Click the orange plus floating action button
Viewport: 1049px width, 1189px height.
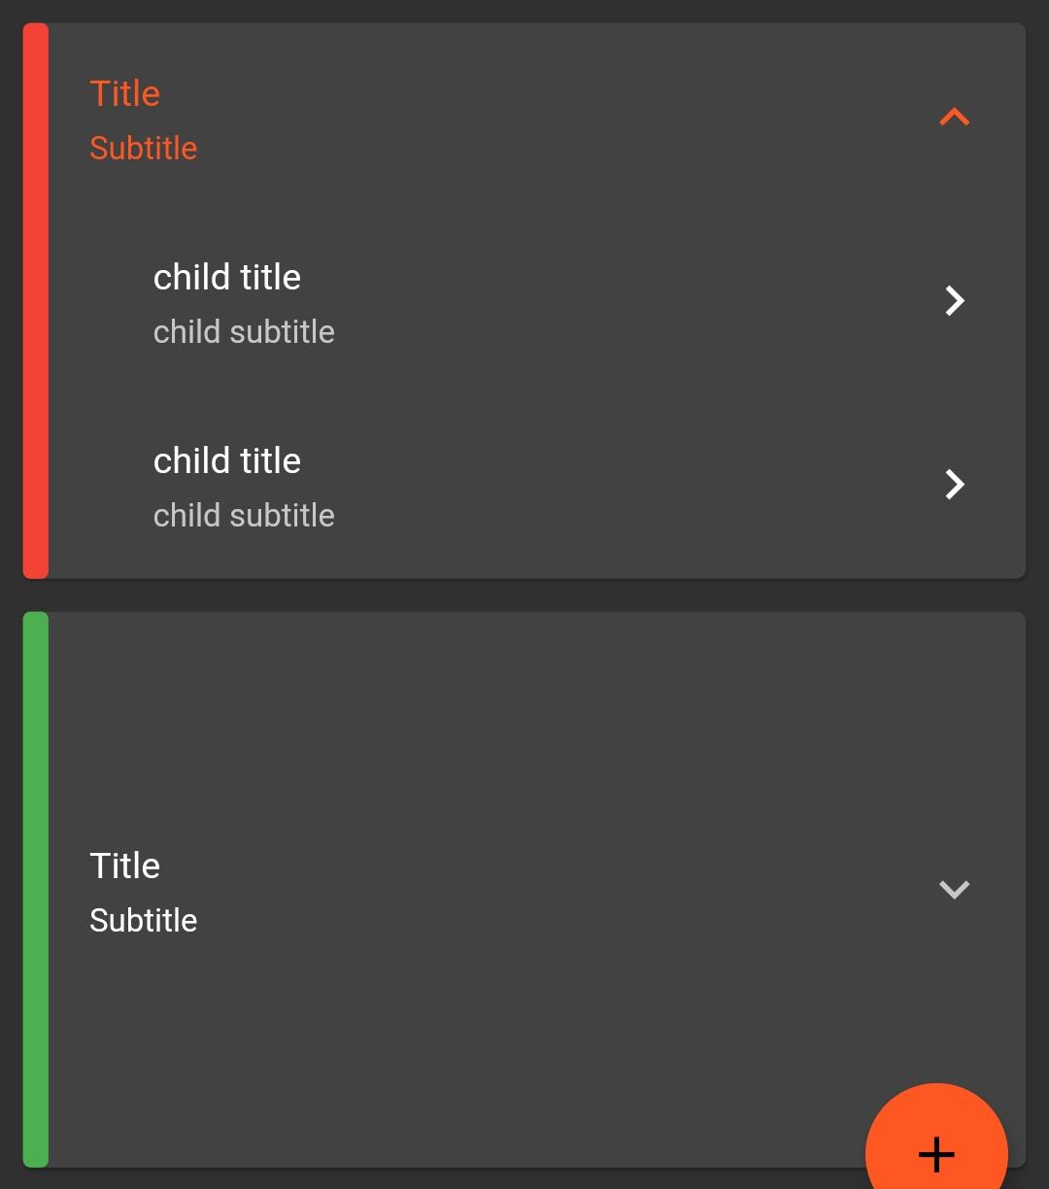point(935,1156)
